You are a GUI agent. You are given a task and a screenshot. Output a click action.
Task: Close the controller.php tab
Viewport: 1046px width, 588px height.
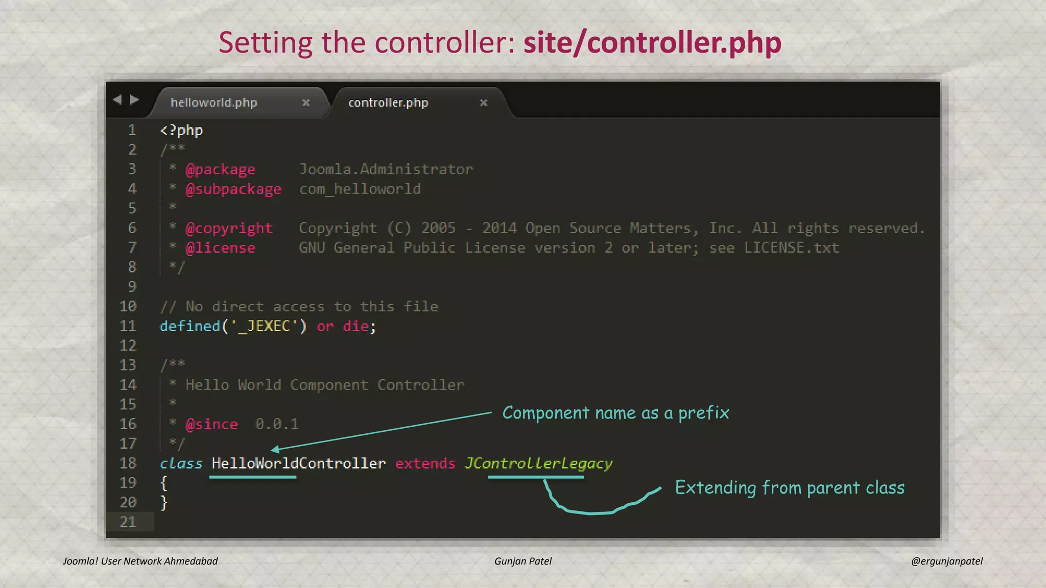click(x=484, y=103)
